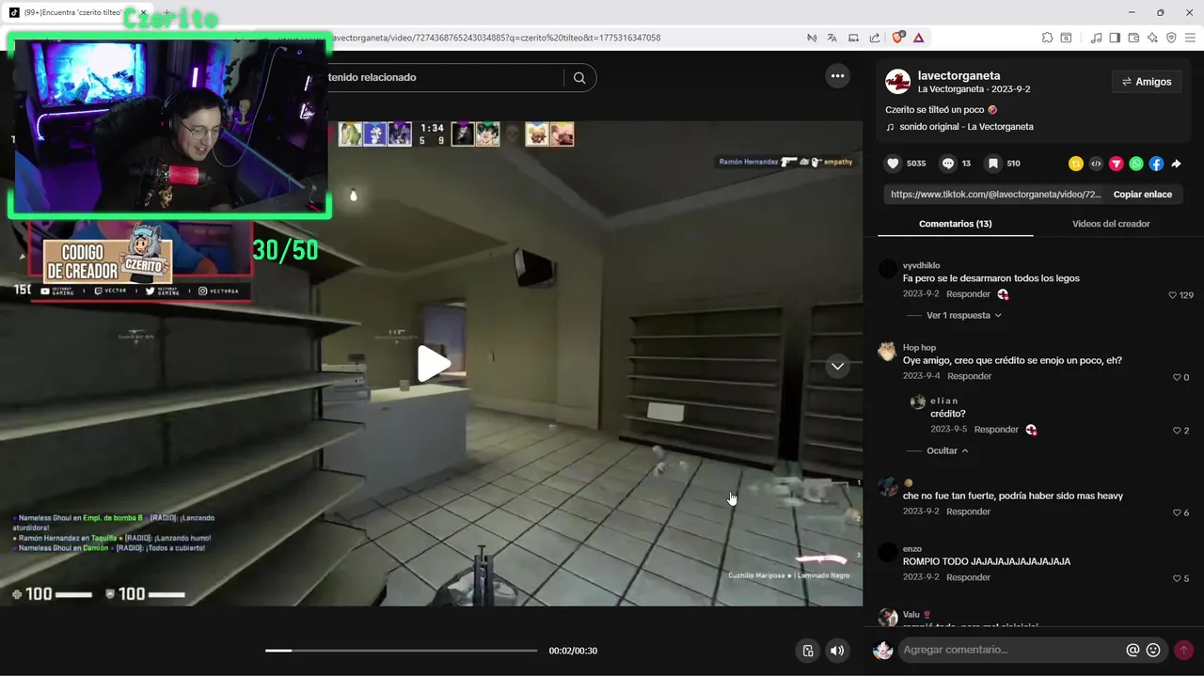Get embed code via embed icon
Screen dimensions: 1204x677
tap(1096, 164)
